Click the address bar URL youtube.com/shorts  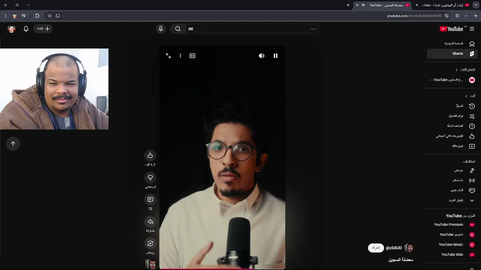[414, 16]
